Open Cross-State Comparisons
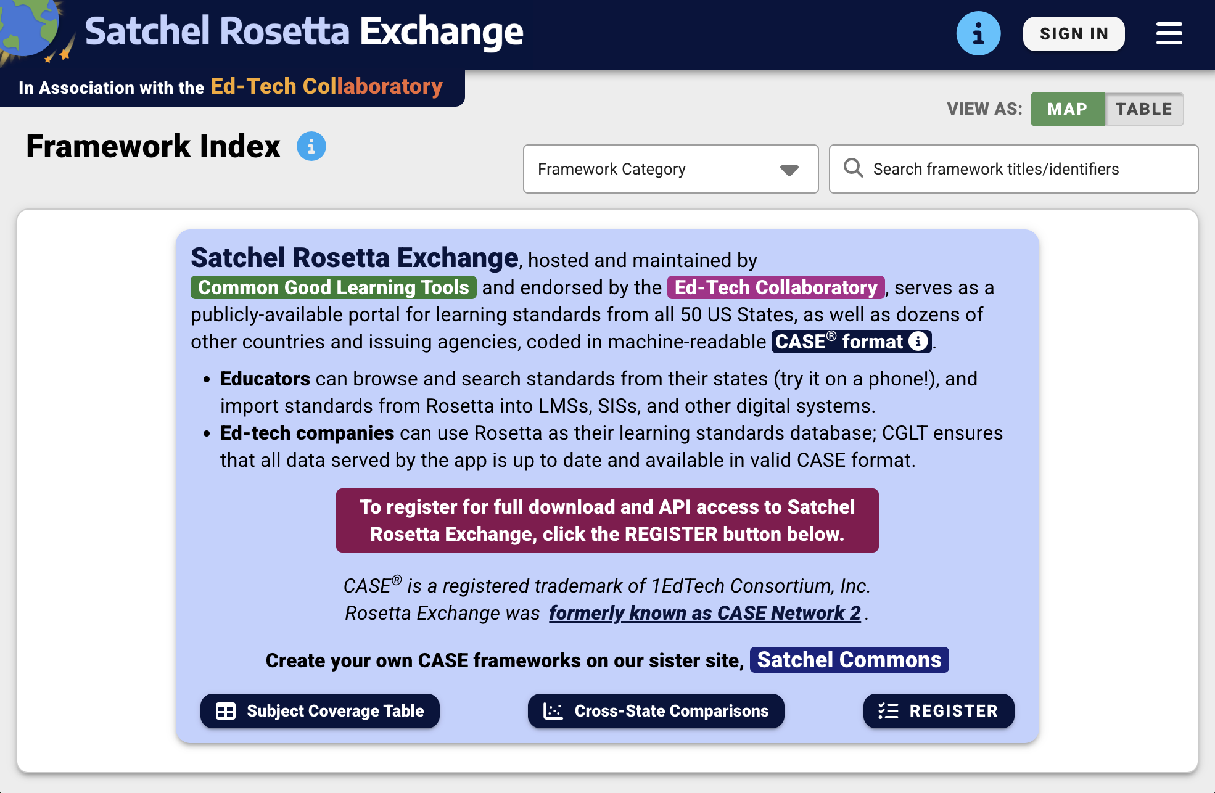The height and width of the screenshot is (793, 1215). click(656, 711)
